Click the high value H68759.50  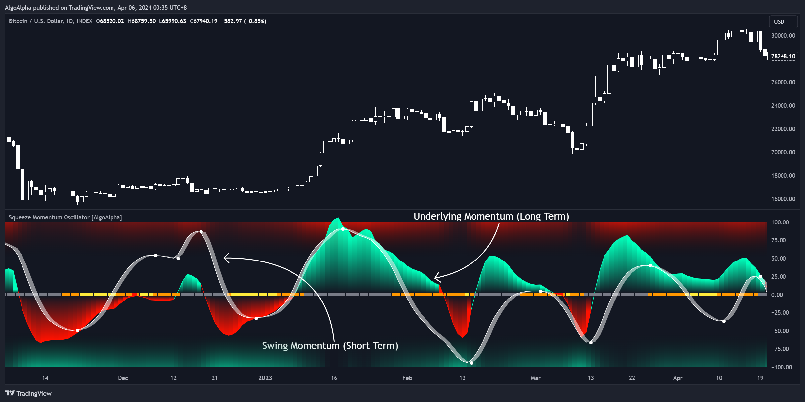coord(142,21)
